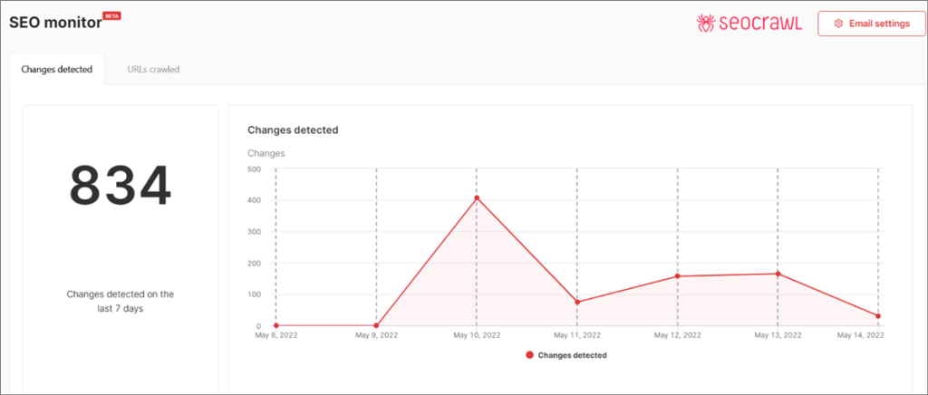Image resolution: width=928 pixels, height=395 pixels.
Task: Click the 100 y-axis value
Action: (255, 294)
